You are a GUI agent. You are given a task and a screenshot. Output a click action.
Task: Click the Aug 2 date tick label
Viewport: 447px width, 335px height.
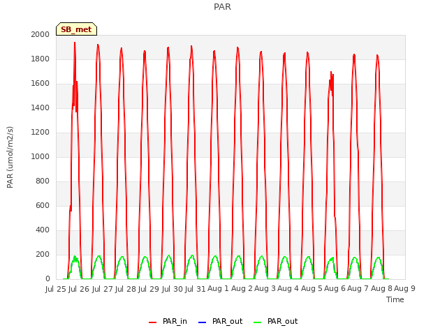(x=242, y=288)
